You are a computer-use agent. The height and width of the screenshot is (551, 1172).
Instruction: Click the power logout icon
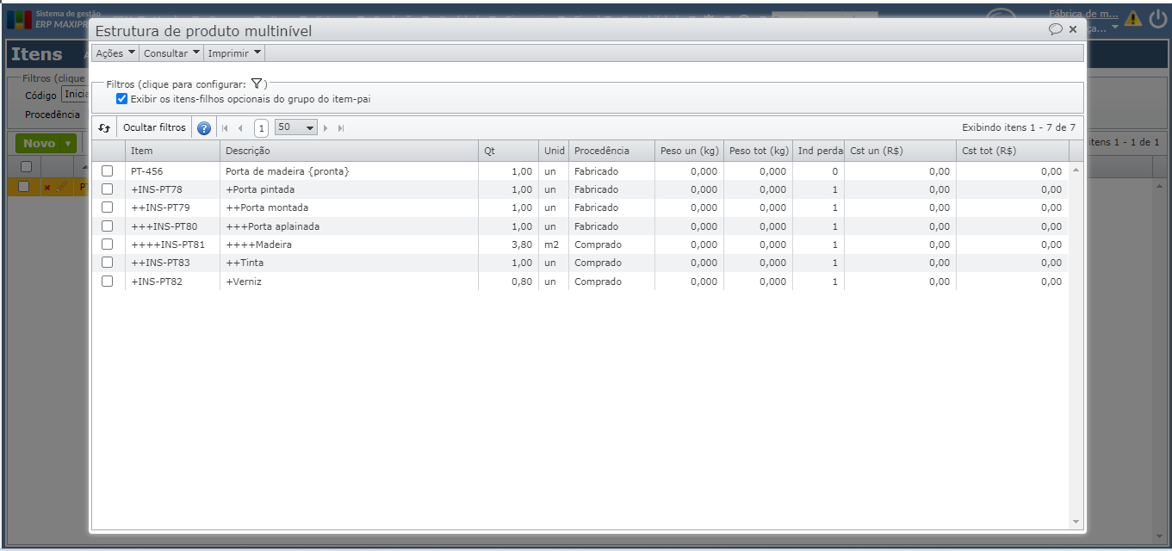(x=1157, y=17)
